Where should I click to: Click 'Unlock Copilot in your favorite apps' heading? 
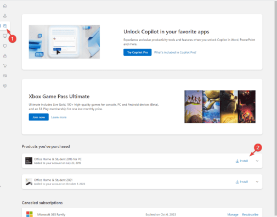click(166, 32)
